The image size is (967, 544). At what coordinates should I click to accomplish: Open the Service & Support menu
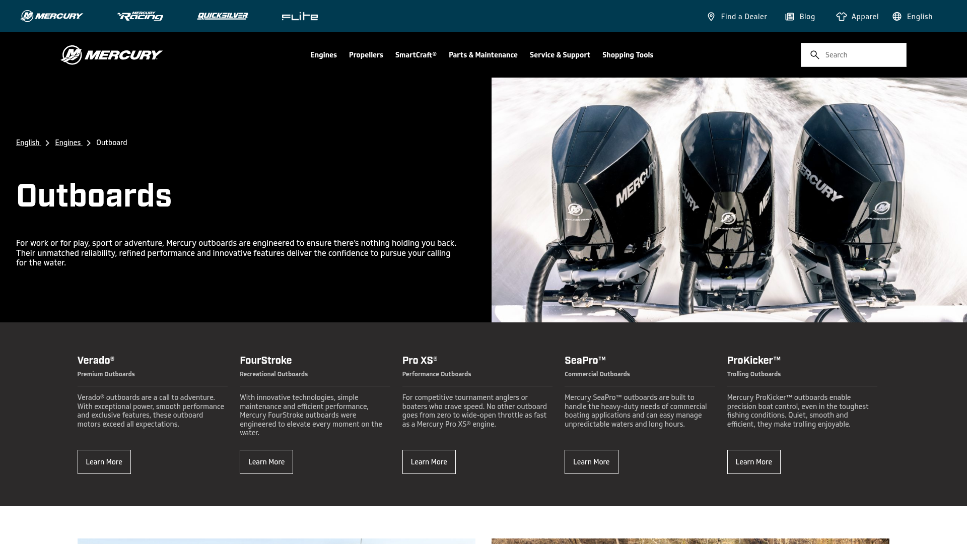[560, 55]
